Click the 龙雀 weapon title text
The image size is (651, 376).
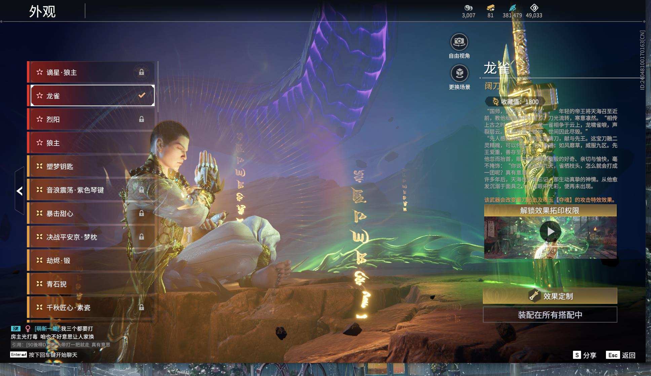(497, 68)
